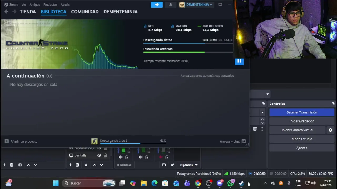Click Añadir un producto plus icon
337x189 pixels.
(x=7, y=141)
